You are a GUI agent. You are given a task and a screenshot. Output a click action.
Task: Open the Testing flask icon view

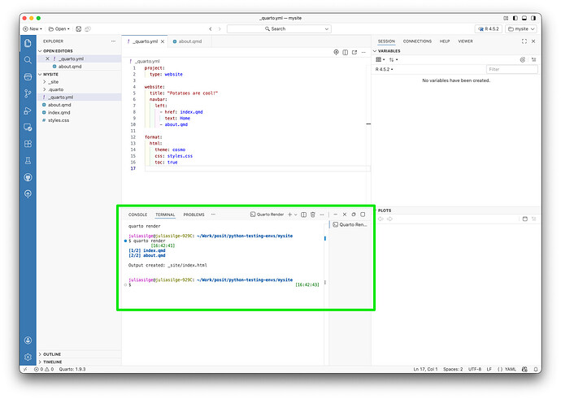[x=28, y=160]
